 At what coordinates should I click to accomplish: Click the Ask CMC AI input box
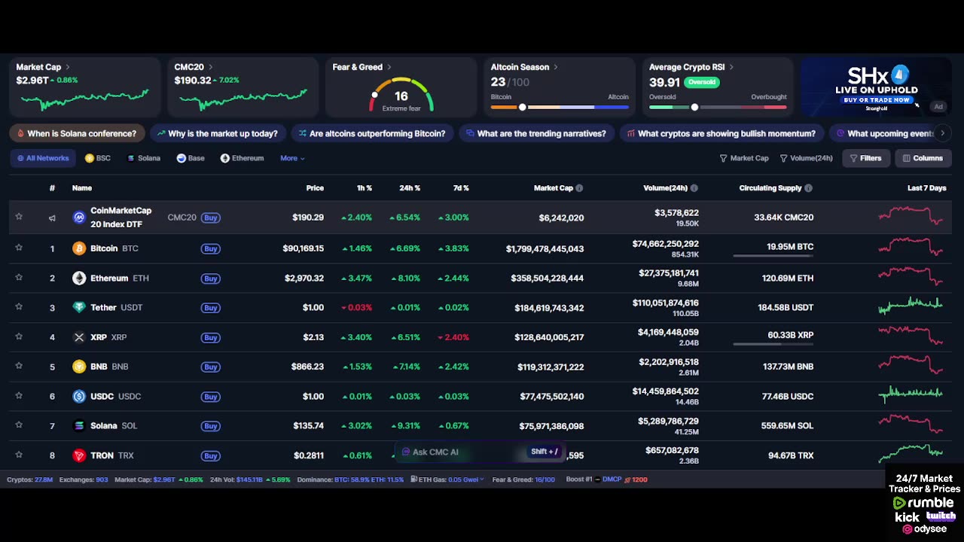click(480, 452)
